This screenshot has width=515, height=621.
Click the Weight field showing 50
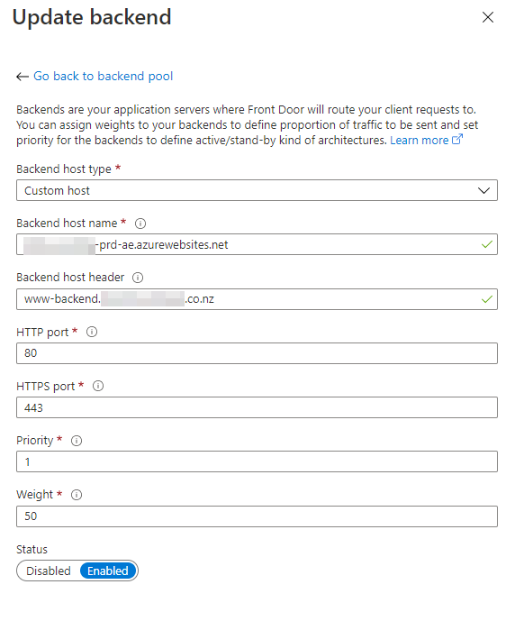click(257, 516)
